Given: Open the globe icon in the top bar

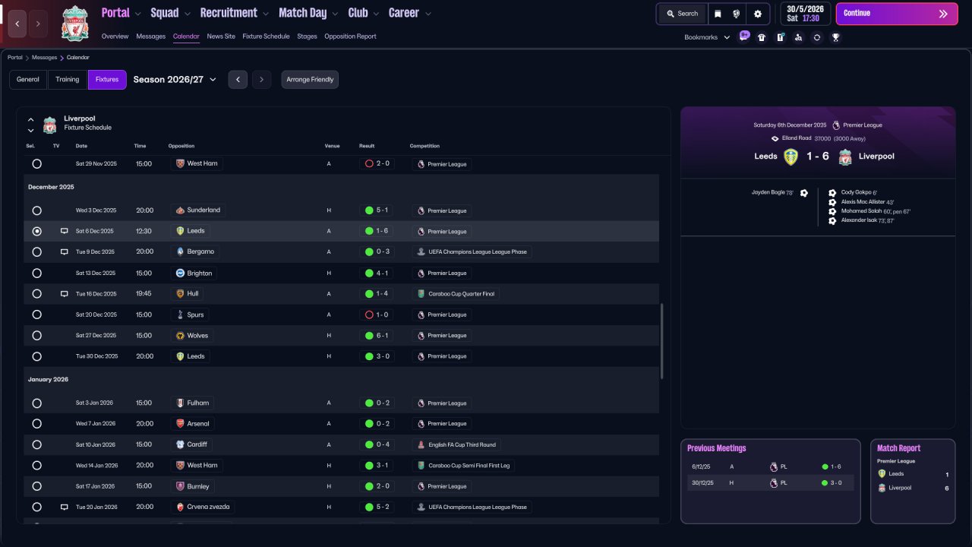Looking at the screenshot, I should [737, 14].
